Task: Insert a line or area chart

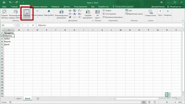Action: [71, 14]
